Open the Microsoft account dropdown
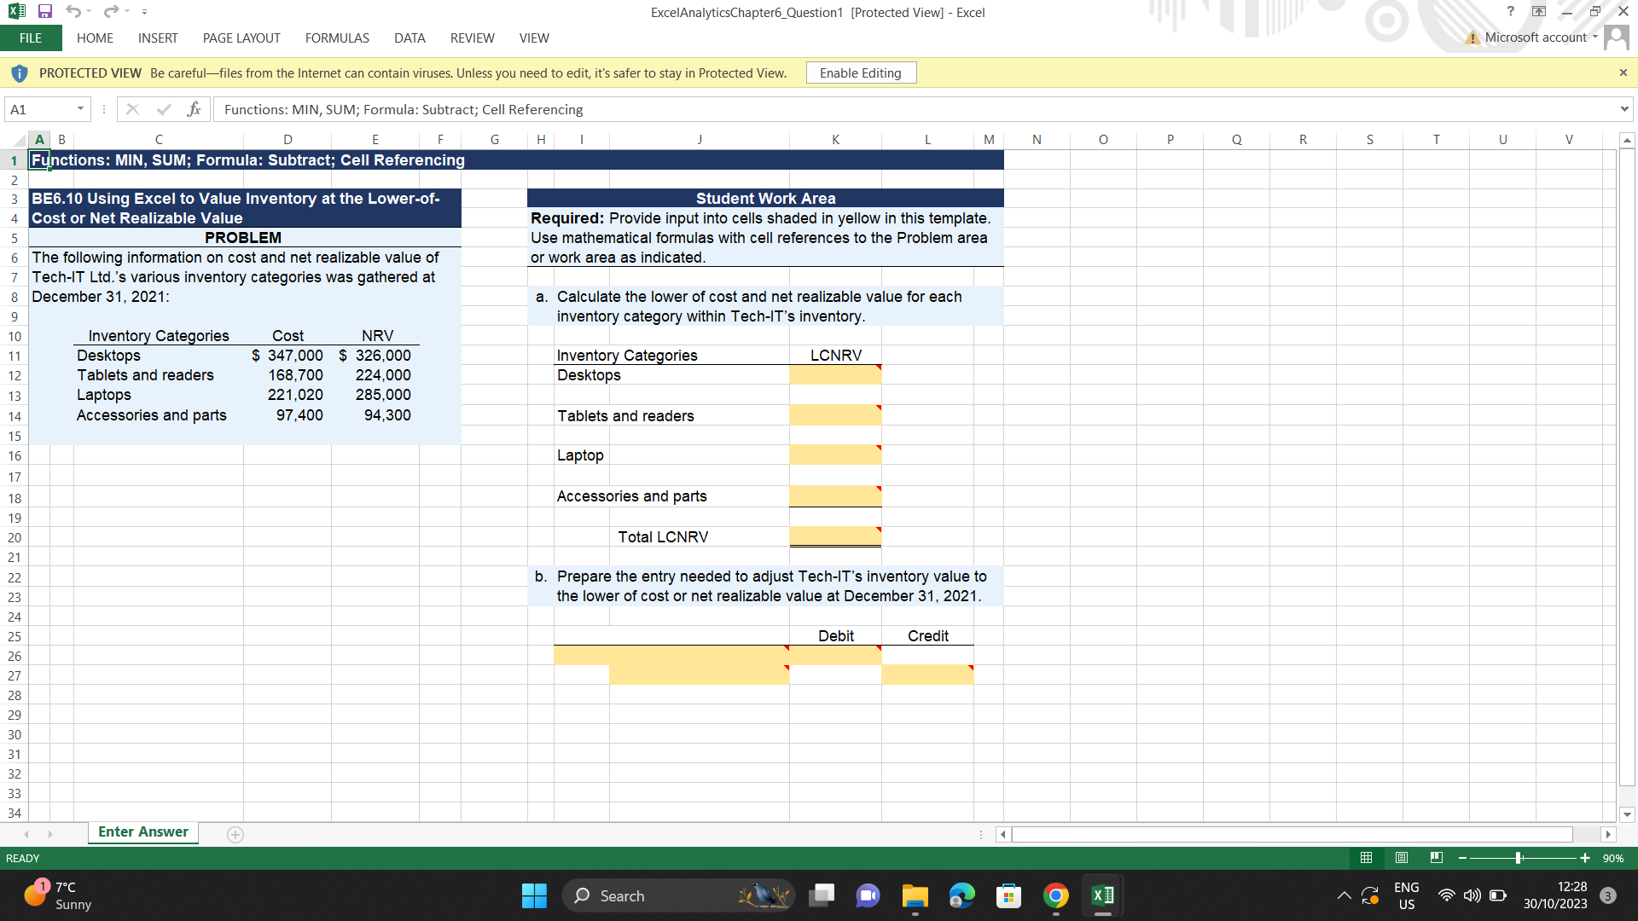 click(x=1594, y=38)
